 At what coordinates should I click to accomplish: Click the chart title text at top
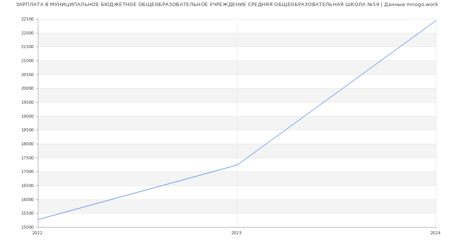coord(227,5)
